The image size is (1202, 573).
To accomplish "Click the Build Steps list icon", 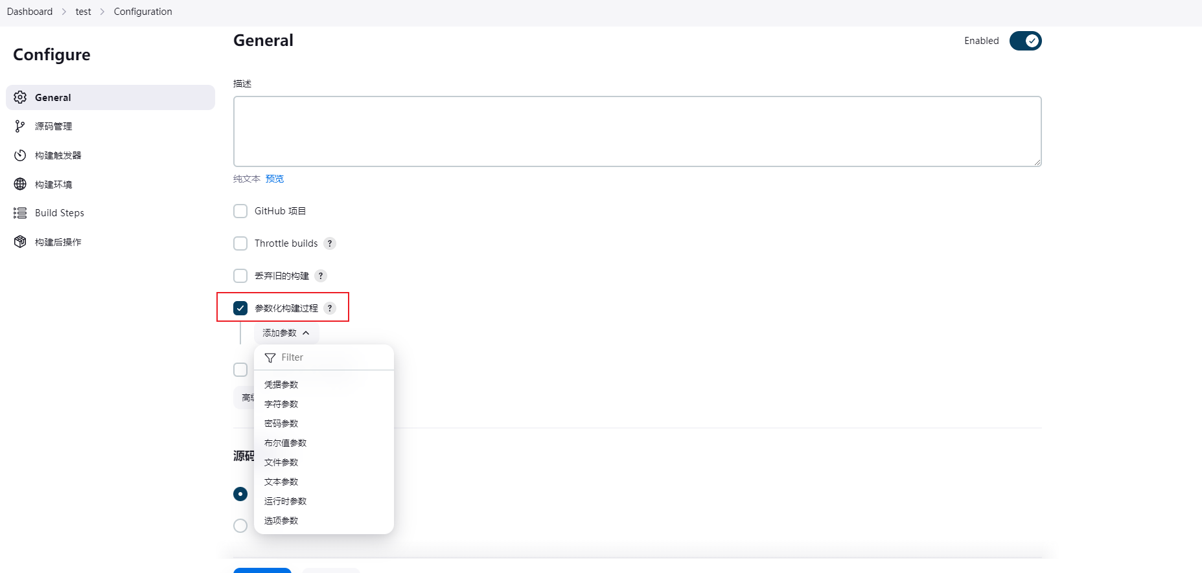I will tap(20, 213).
